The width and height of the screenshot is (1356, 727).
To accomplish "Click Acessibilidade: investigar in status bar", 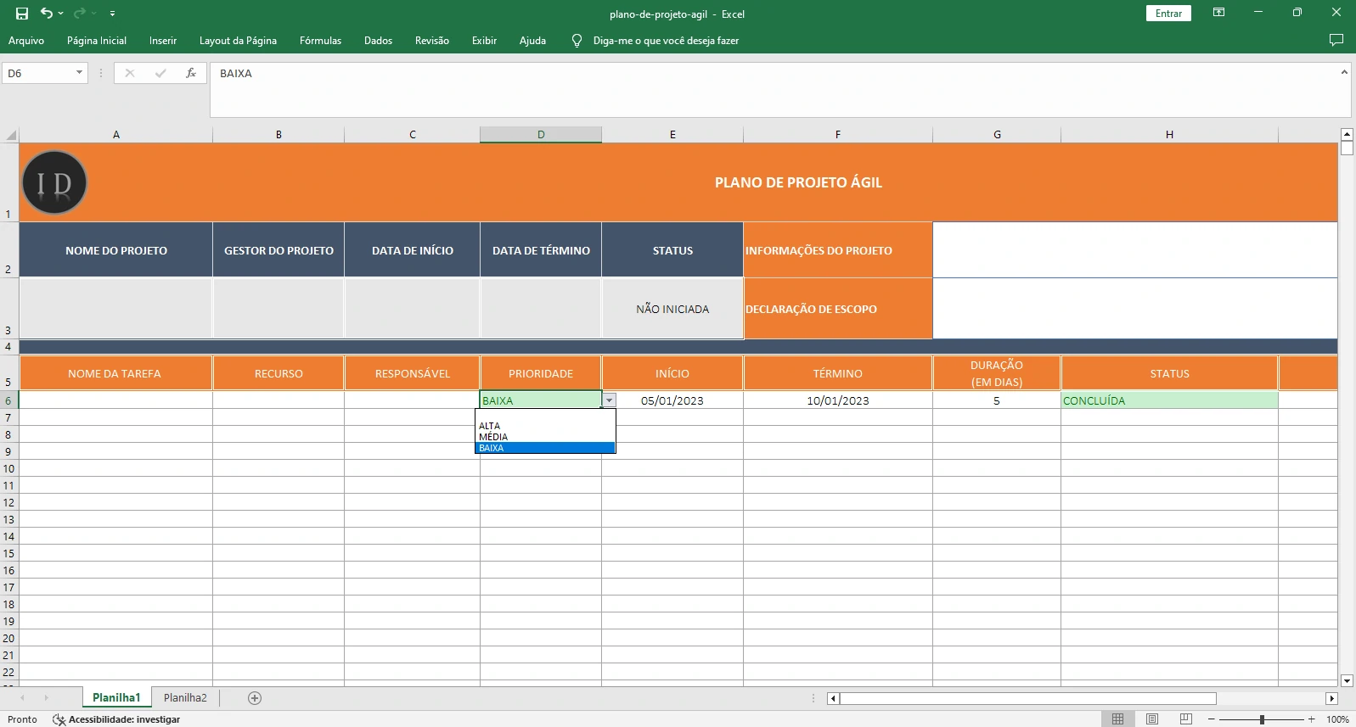I will (x=124, y=719).
